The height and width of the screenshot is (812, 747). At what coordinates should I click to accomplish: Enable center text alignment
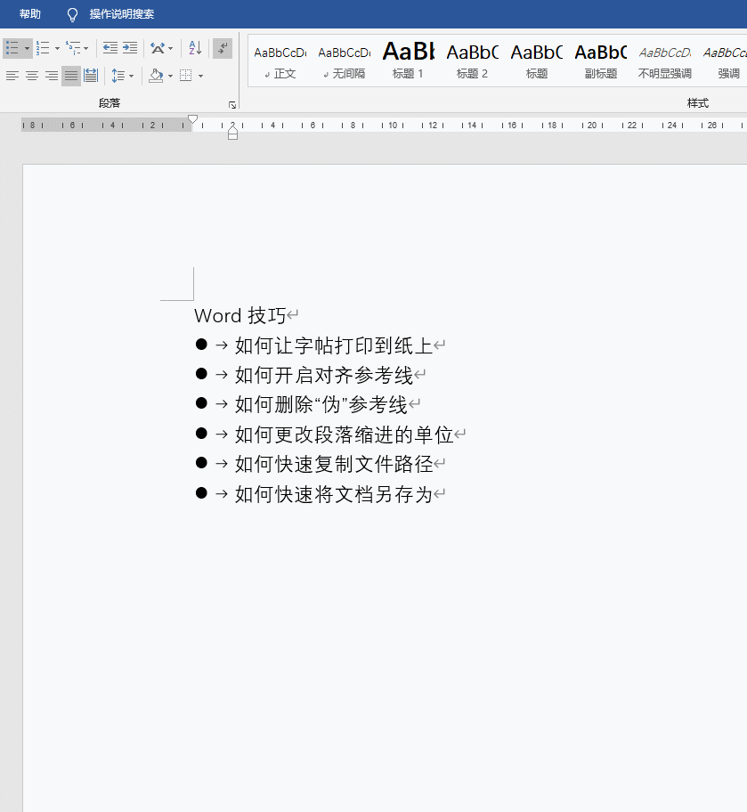pos(31,76)
